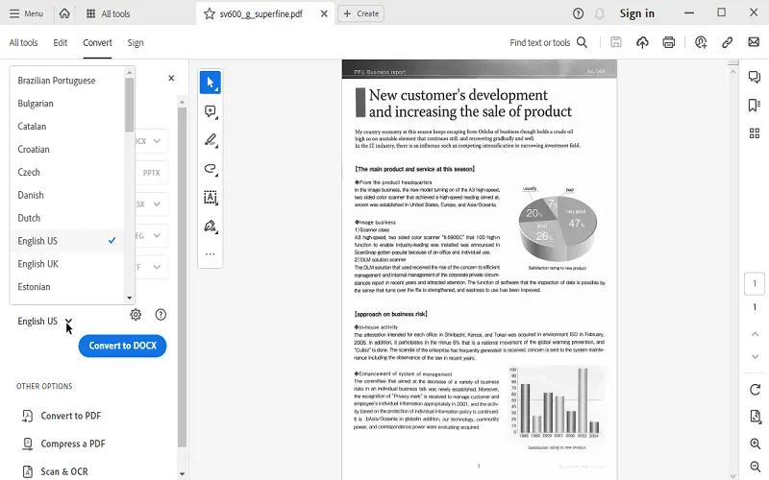Zoom in on the document
This screenshot has height=480, width=769.
(x=755, y=444)
